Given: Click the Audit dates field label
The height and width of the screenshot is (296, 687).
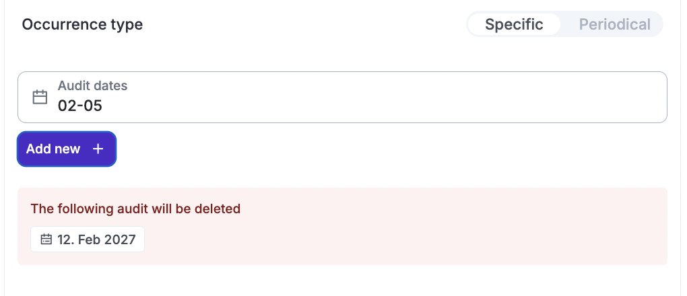Looking at the screenshot, I should 92,86.
